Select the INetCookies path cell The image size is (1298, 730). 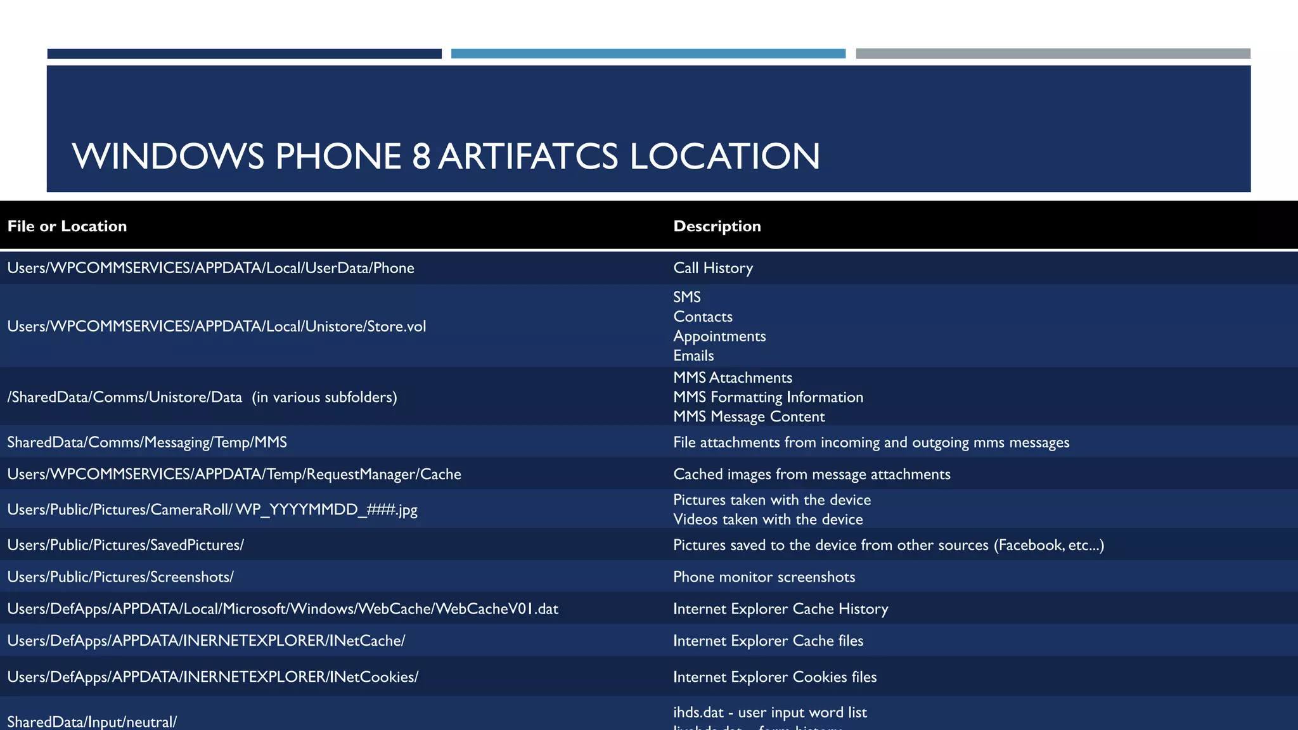pos(213,677)
